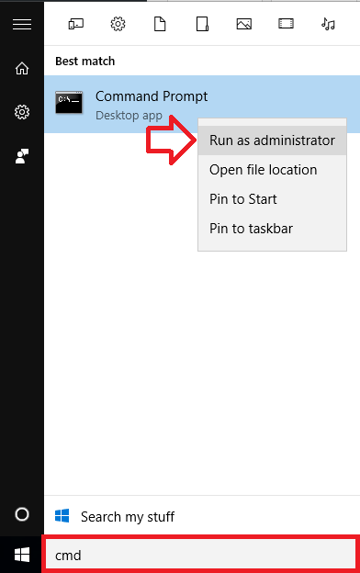Screen dimensions: 360x573
Task: Click the Windows Start button
Action: (x=22, y=555)
